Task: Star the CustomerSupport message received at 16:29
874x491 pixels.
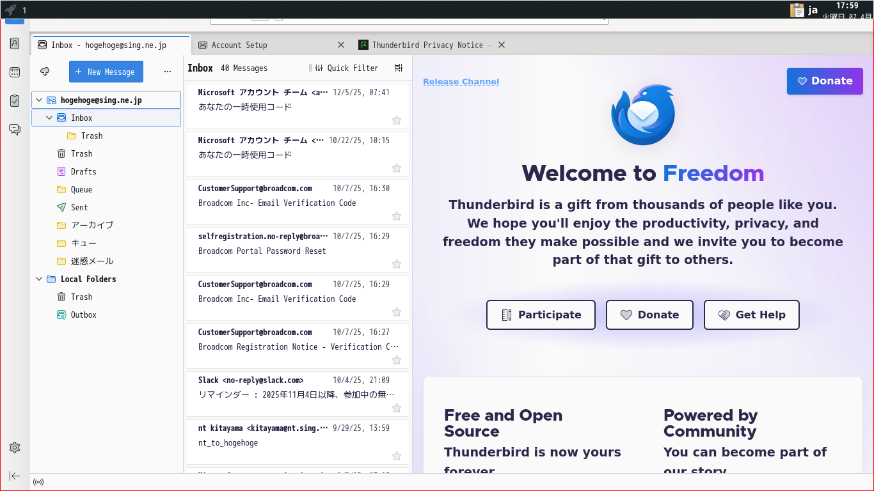Action: tap(397, 312)
